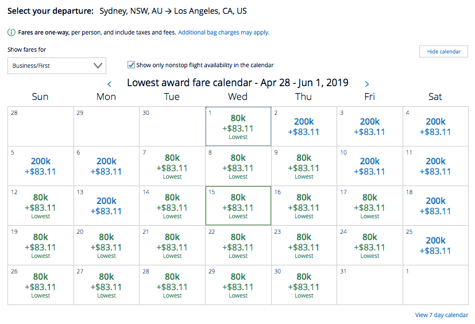Pick the May 7 80k fare

[x=172, y=166]
